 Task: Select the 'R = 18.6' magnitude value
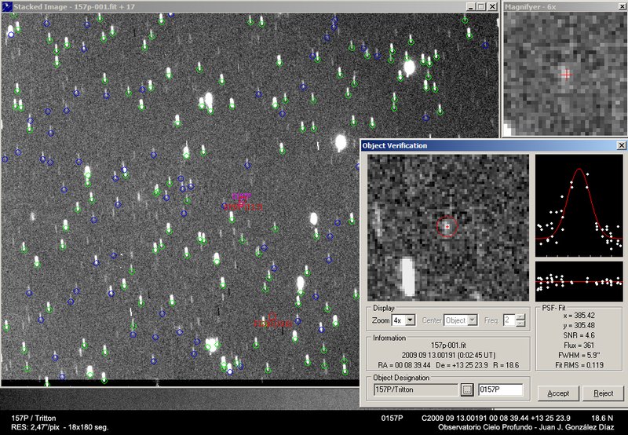click(506, 365)
